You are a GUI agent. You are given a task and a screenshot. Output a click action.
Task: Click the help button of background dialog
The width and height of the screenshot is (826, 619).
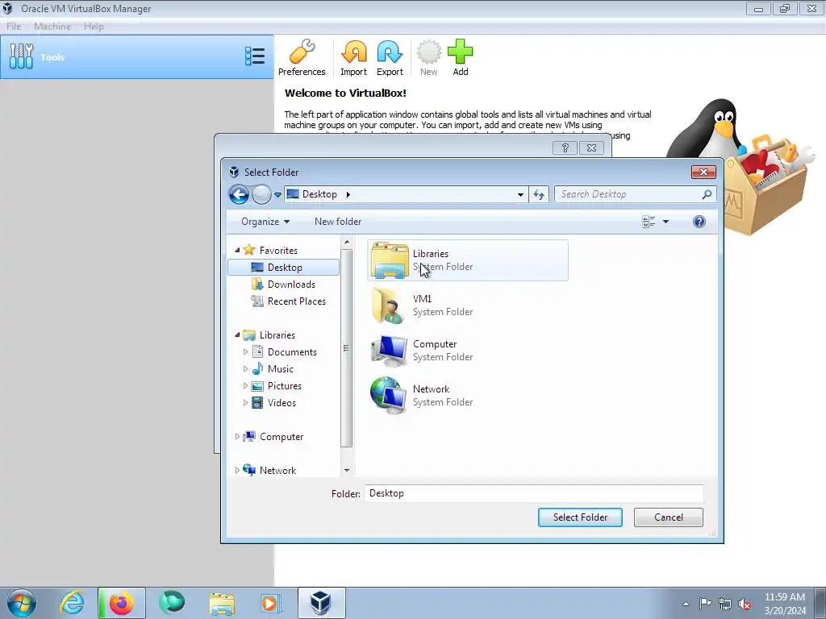565,148
